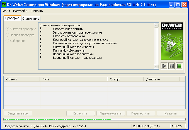Click the scan progress bar
Image resolution: width=189 pixels, height=130 pixels.
coord(94,119)
